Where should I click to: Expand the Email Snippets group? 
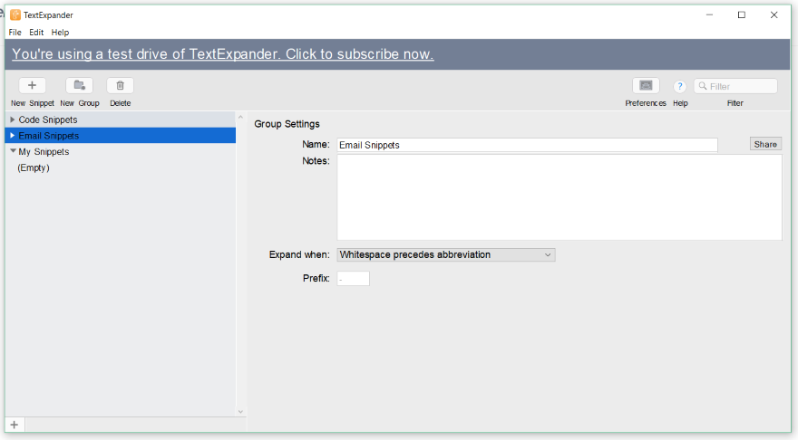[x=13, y=136]
